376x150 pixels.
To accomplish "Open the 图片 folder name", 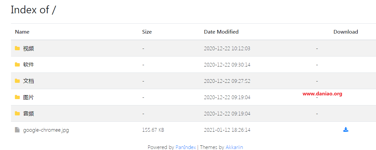I will [29, 97].
